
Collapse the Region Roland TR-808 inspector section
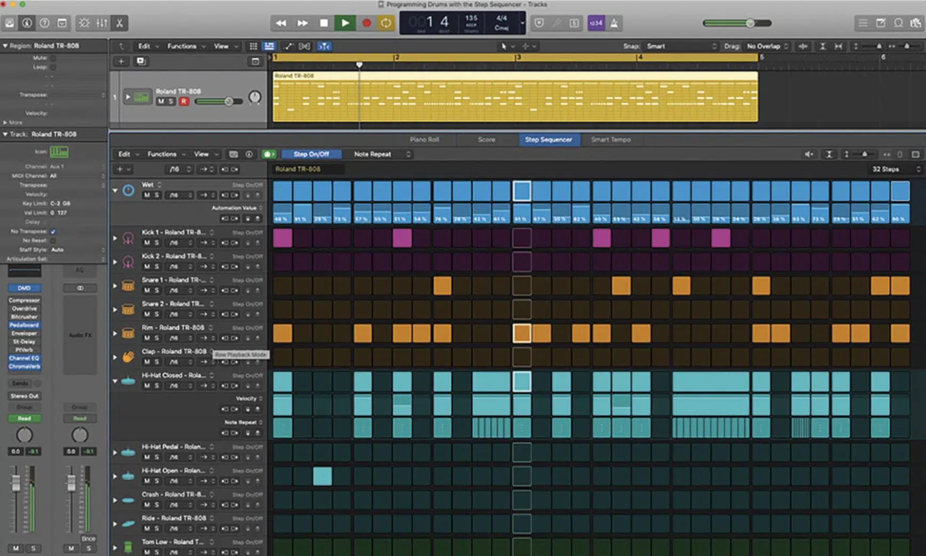click(x=5, y=46)
